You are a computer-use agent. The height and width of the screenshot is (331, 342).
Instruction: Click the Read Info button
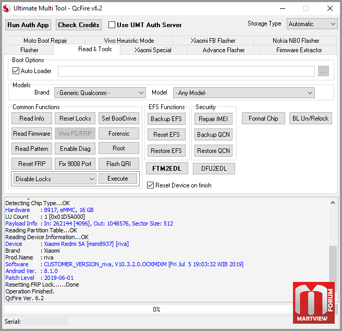[32, 119]
